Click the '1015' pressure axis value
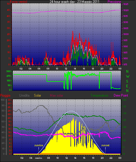Viewport: 136px width, 162px height. [x=126, y=16]
